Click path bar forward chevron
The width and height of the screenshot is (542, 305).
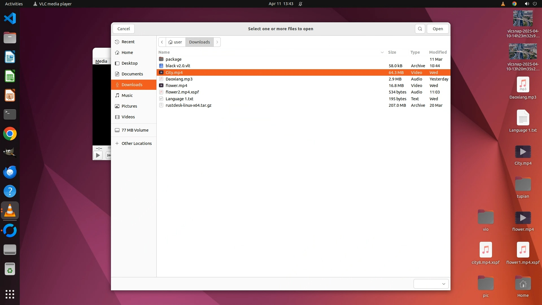217,42
